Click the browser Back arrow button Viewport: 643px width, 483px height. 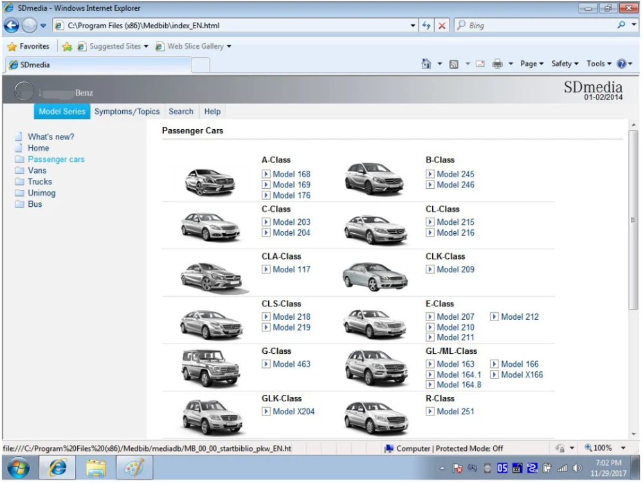(x=12, y=26)
